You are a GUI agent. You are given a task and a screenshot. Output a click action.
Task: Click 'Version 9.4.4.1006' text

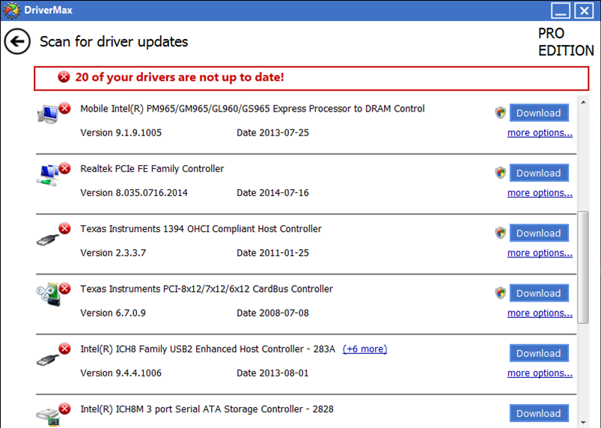pyautogui.click(x=120, y=373)
